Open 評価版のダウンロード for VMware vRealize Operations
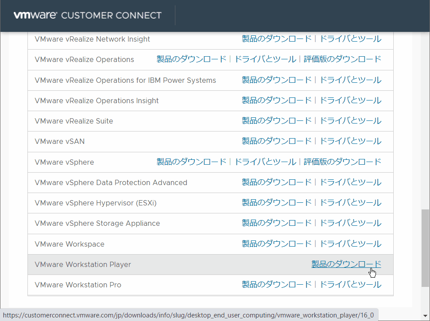430x321 pixels. click(x=342, y=58)
